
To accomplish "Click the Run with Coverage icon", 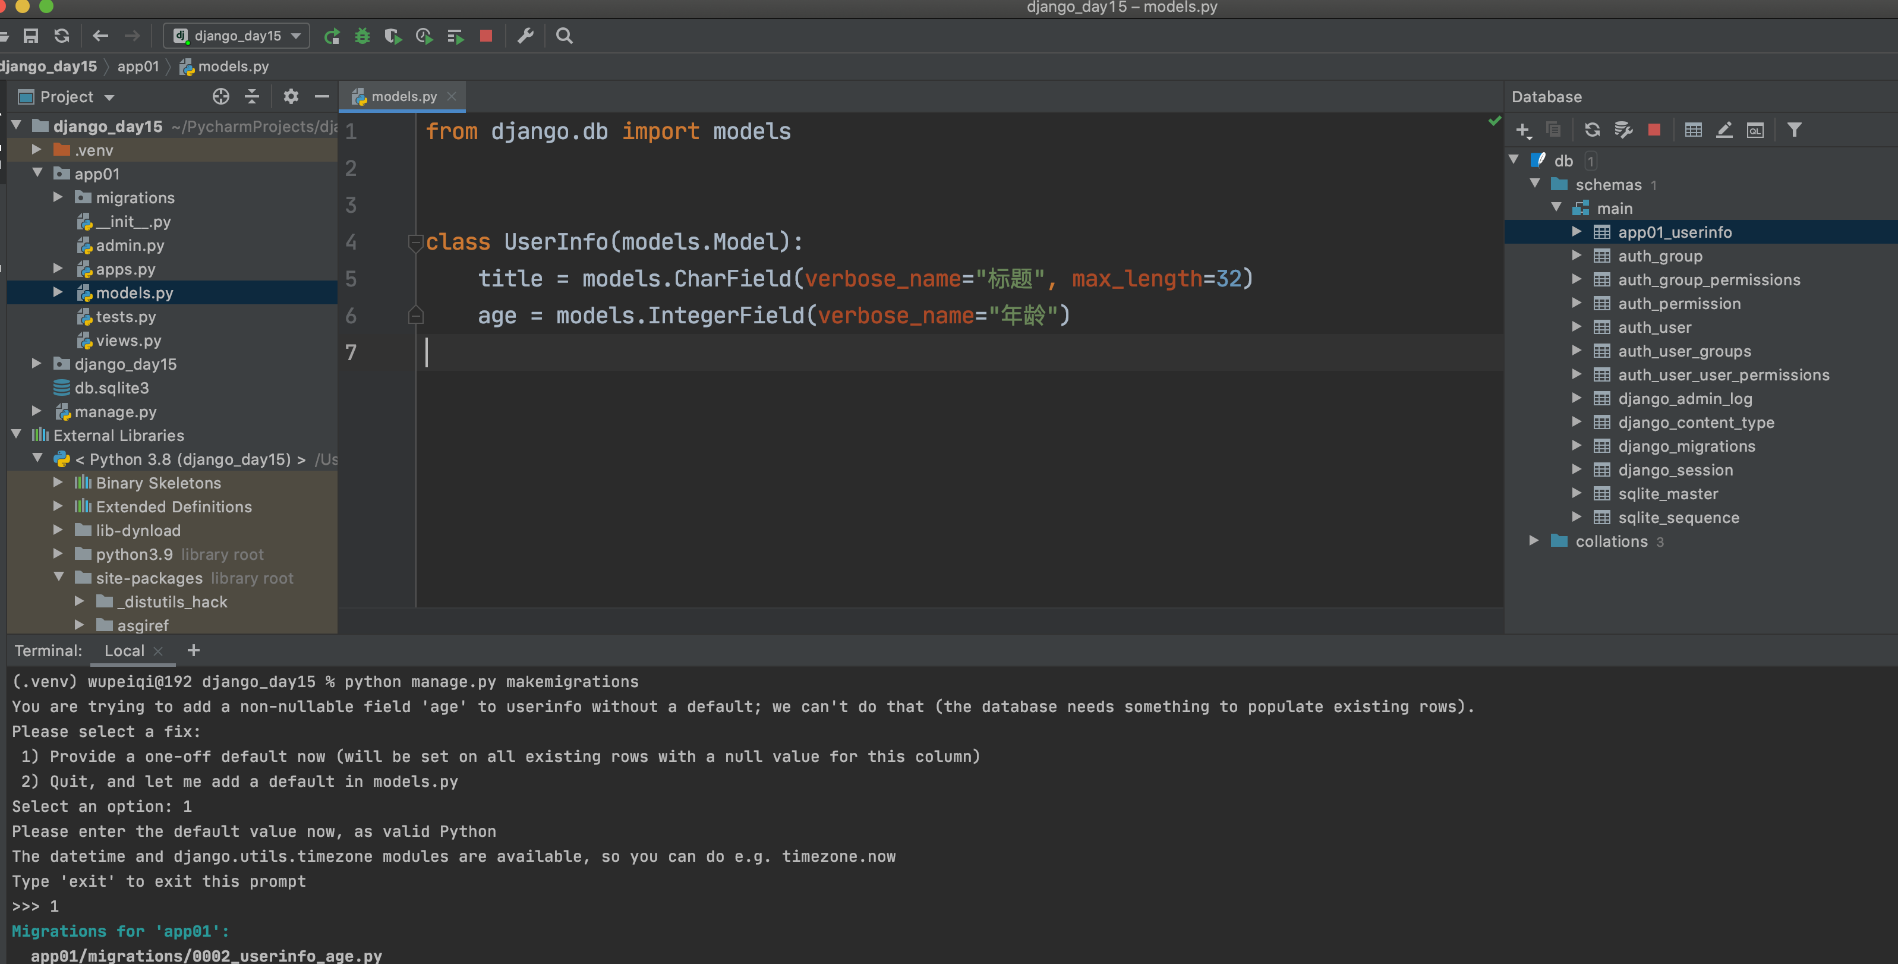I will (393, 36).
